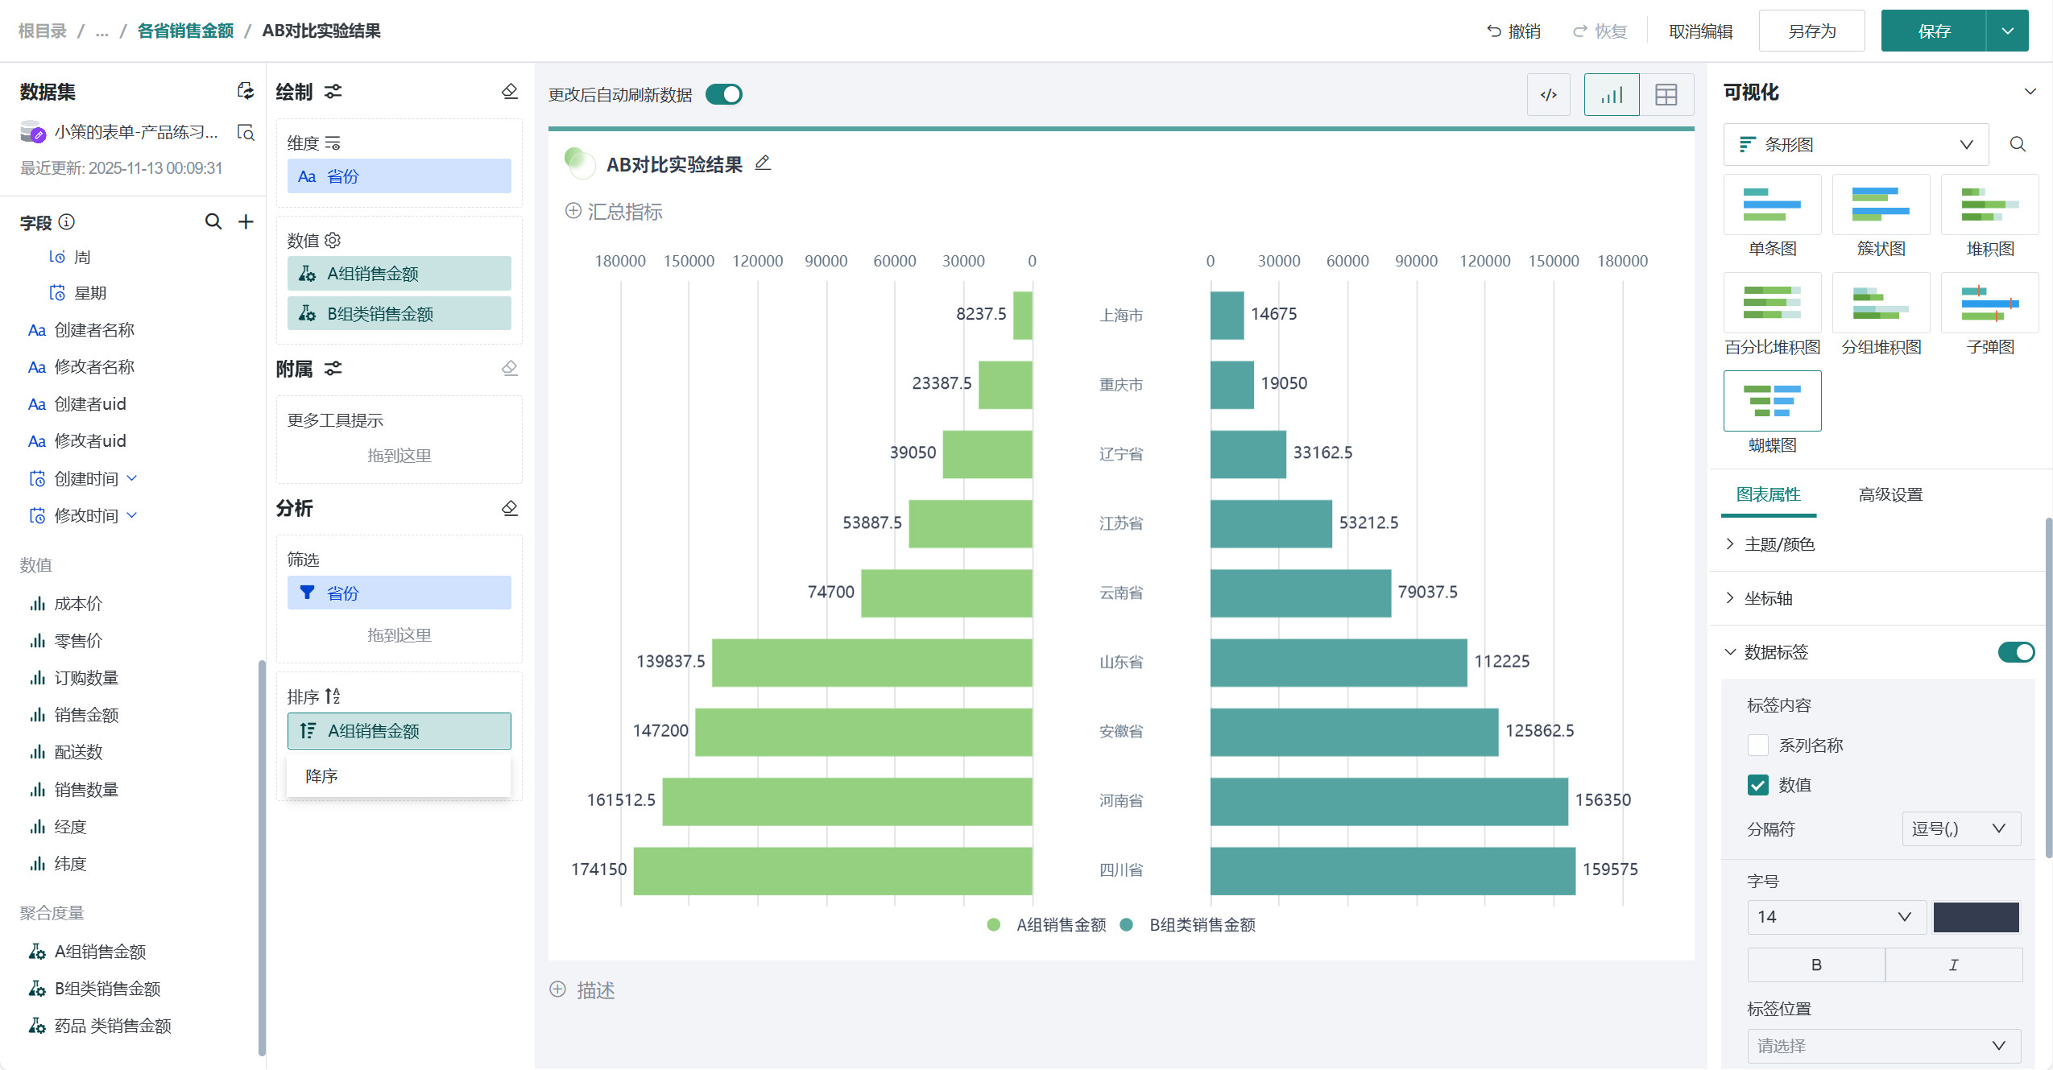Switch to 高级设置 tab

pyautogui.click(x=1890, y=494)
